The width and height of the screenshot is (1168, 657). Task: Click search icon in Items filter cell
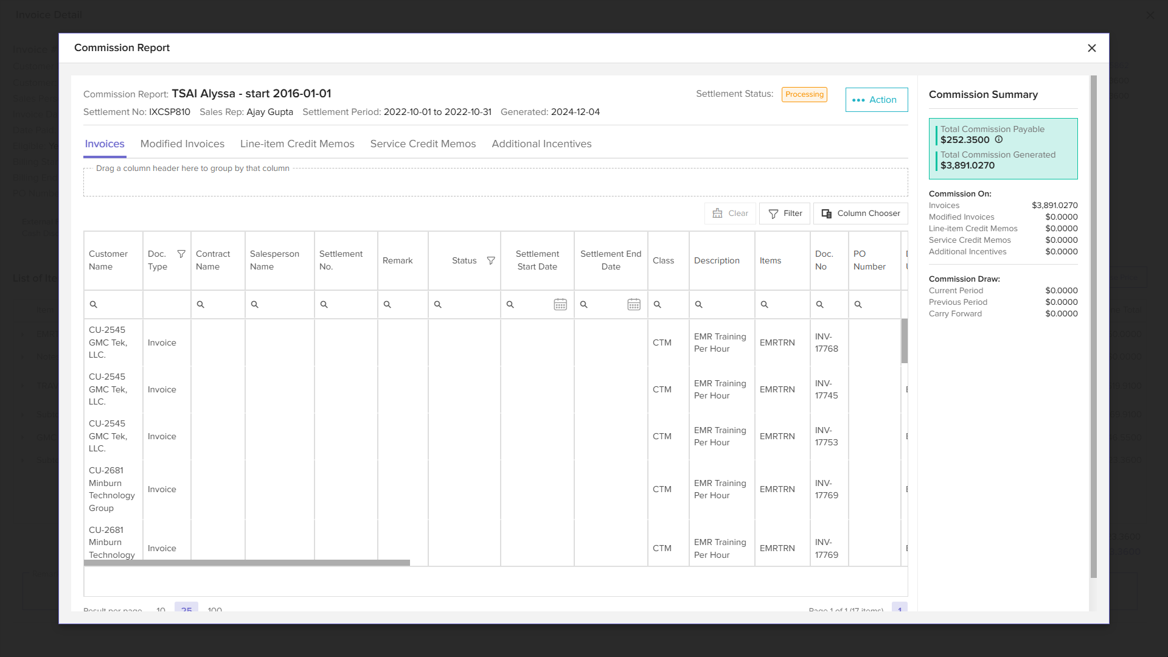(x=765, y=304)
